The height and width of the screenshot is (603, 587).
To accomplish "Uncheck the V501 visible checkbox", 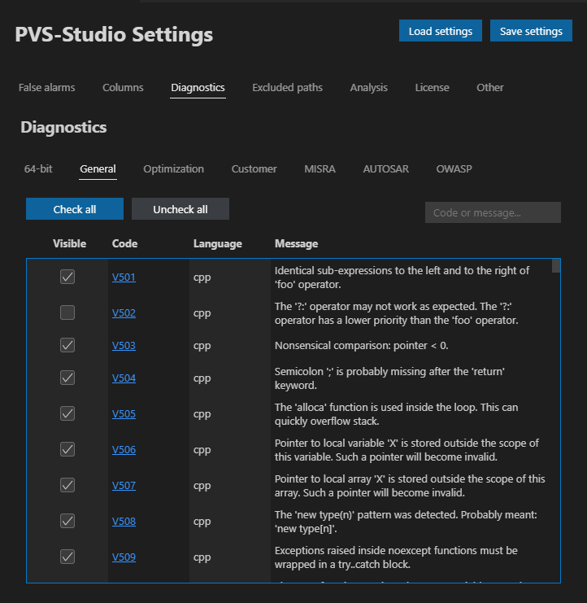I will (x=67, y=277).
